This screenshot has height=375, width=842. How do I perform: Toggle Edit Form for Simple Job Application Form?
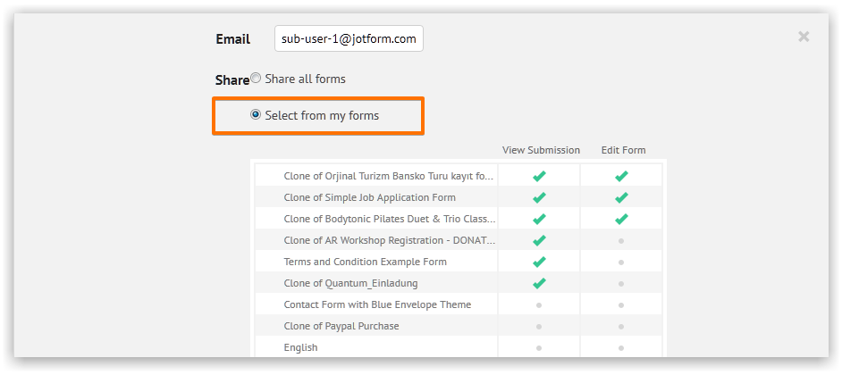click(621, 197)
